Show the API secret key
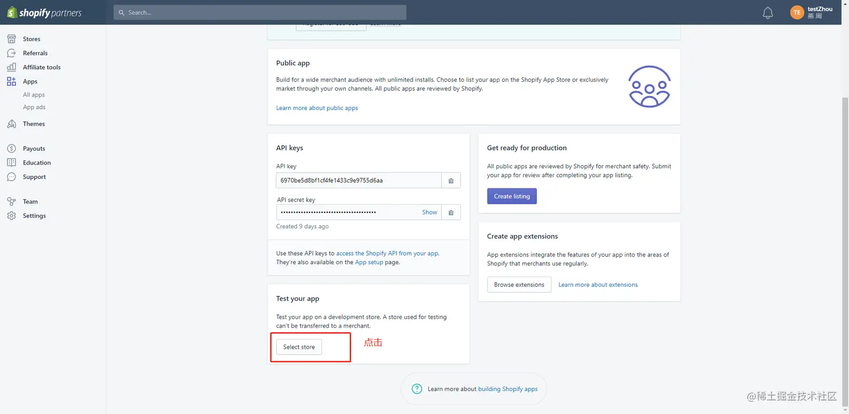The image size is (849, 414). click(x=430, y=213)
